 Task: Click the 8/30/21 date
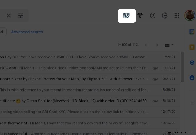(x=169, y=90)
